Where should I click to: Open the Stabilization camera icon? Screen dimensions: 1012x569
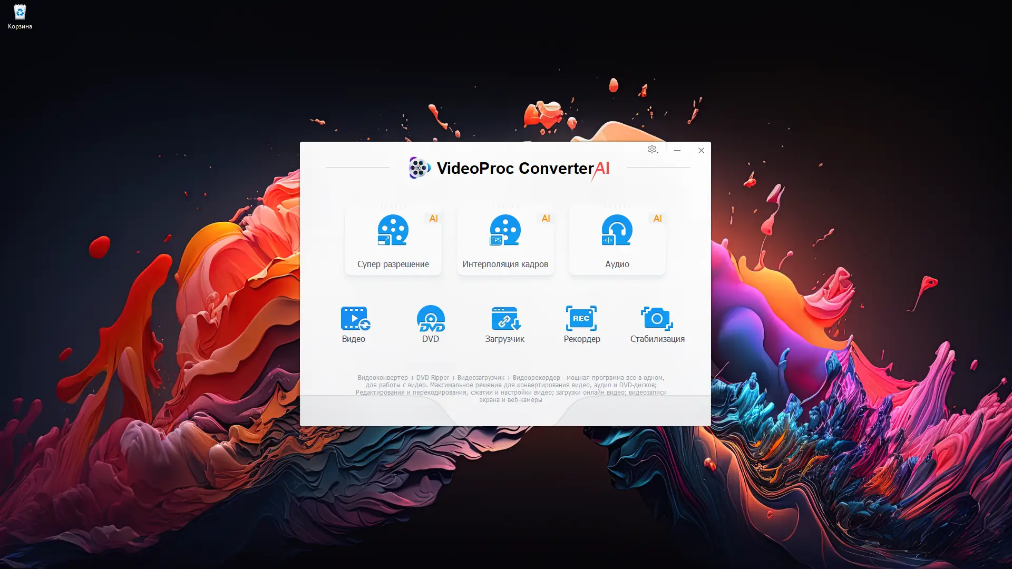point(657,318)
